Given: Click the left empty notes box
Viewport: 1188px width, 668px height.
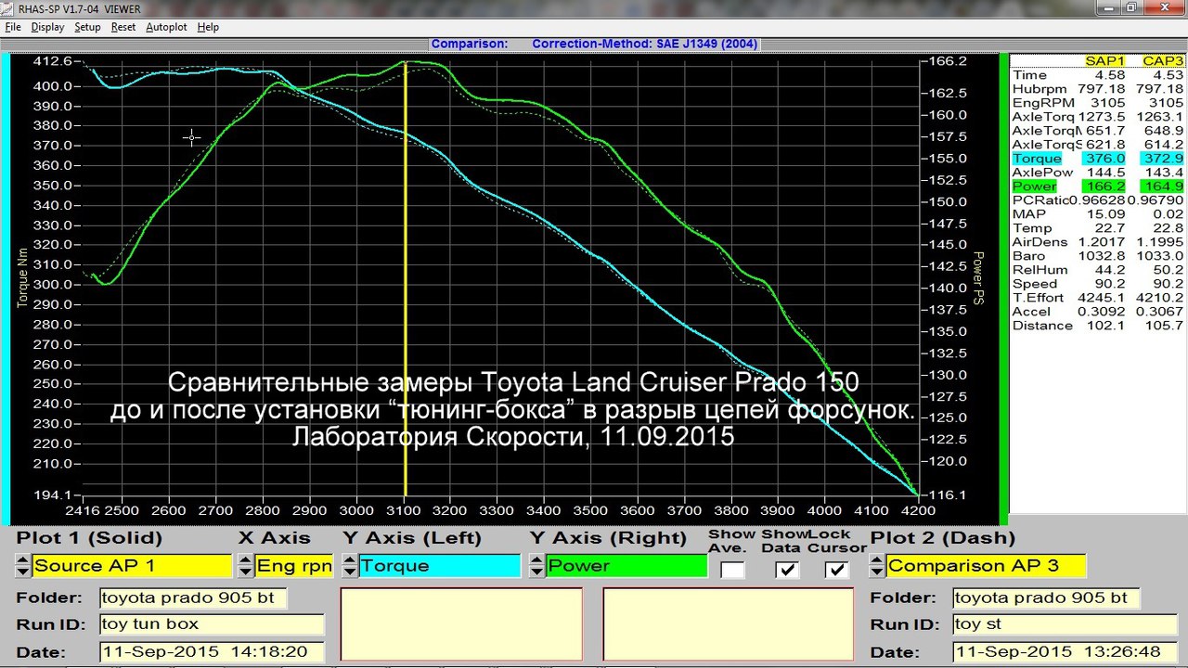Looking at the screenshot, I should tap(461, 624).
